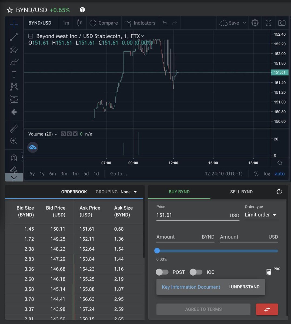
Task: Select the 1d time range
Action: [x=96, y=174]
